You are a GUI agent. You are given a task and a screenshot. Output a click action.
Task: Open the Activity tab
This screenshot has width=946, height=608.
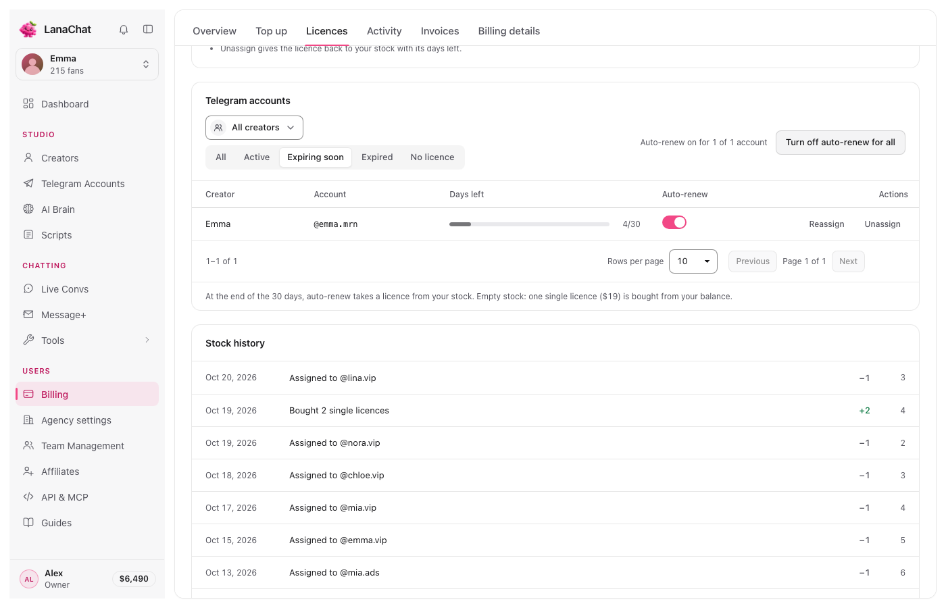(x=384, y=31)
